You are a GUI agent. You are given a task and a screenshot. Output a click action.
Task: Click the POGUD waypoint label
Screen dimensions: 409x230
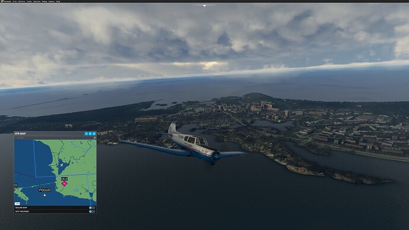coord(44,190)
